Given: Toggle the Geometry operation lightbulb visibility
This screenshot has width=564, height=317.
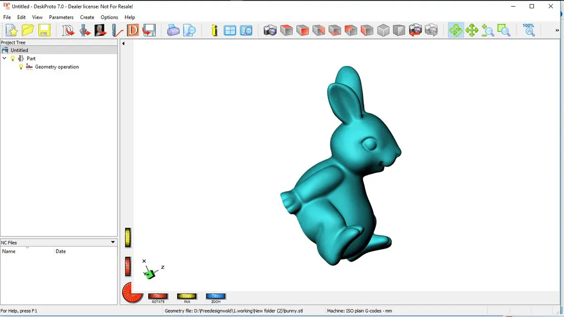Looking at the screenshot, I should [x=21, y=67].
